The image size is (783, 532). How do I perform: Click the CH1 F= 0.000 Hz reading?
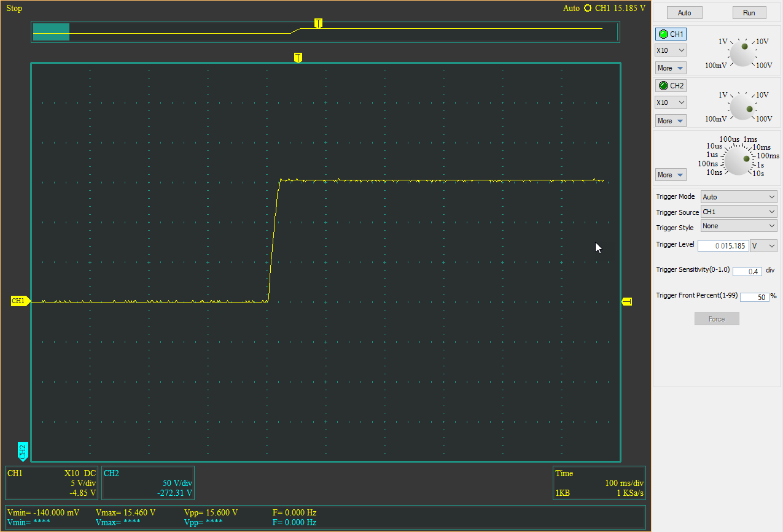(x=294, y=512)
